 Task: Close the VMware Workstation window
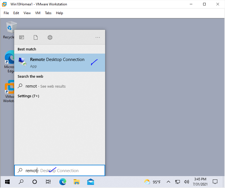218,4
